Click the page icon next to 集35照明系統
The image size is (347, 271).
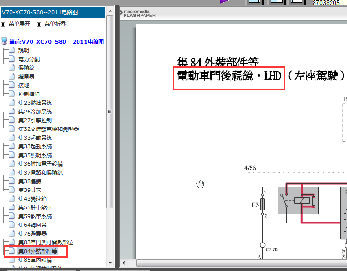[12, 155]
